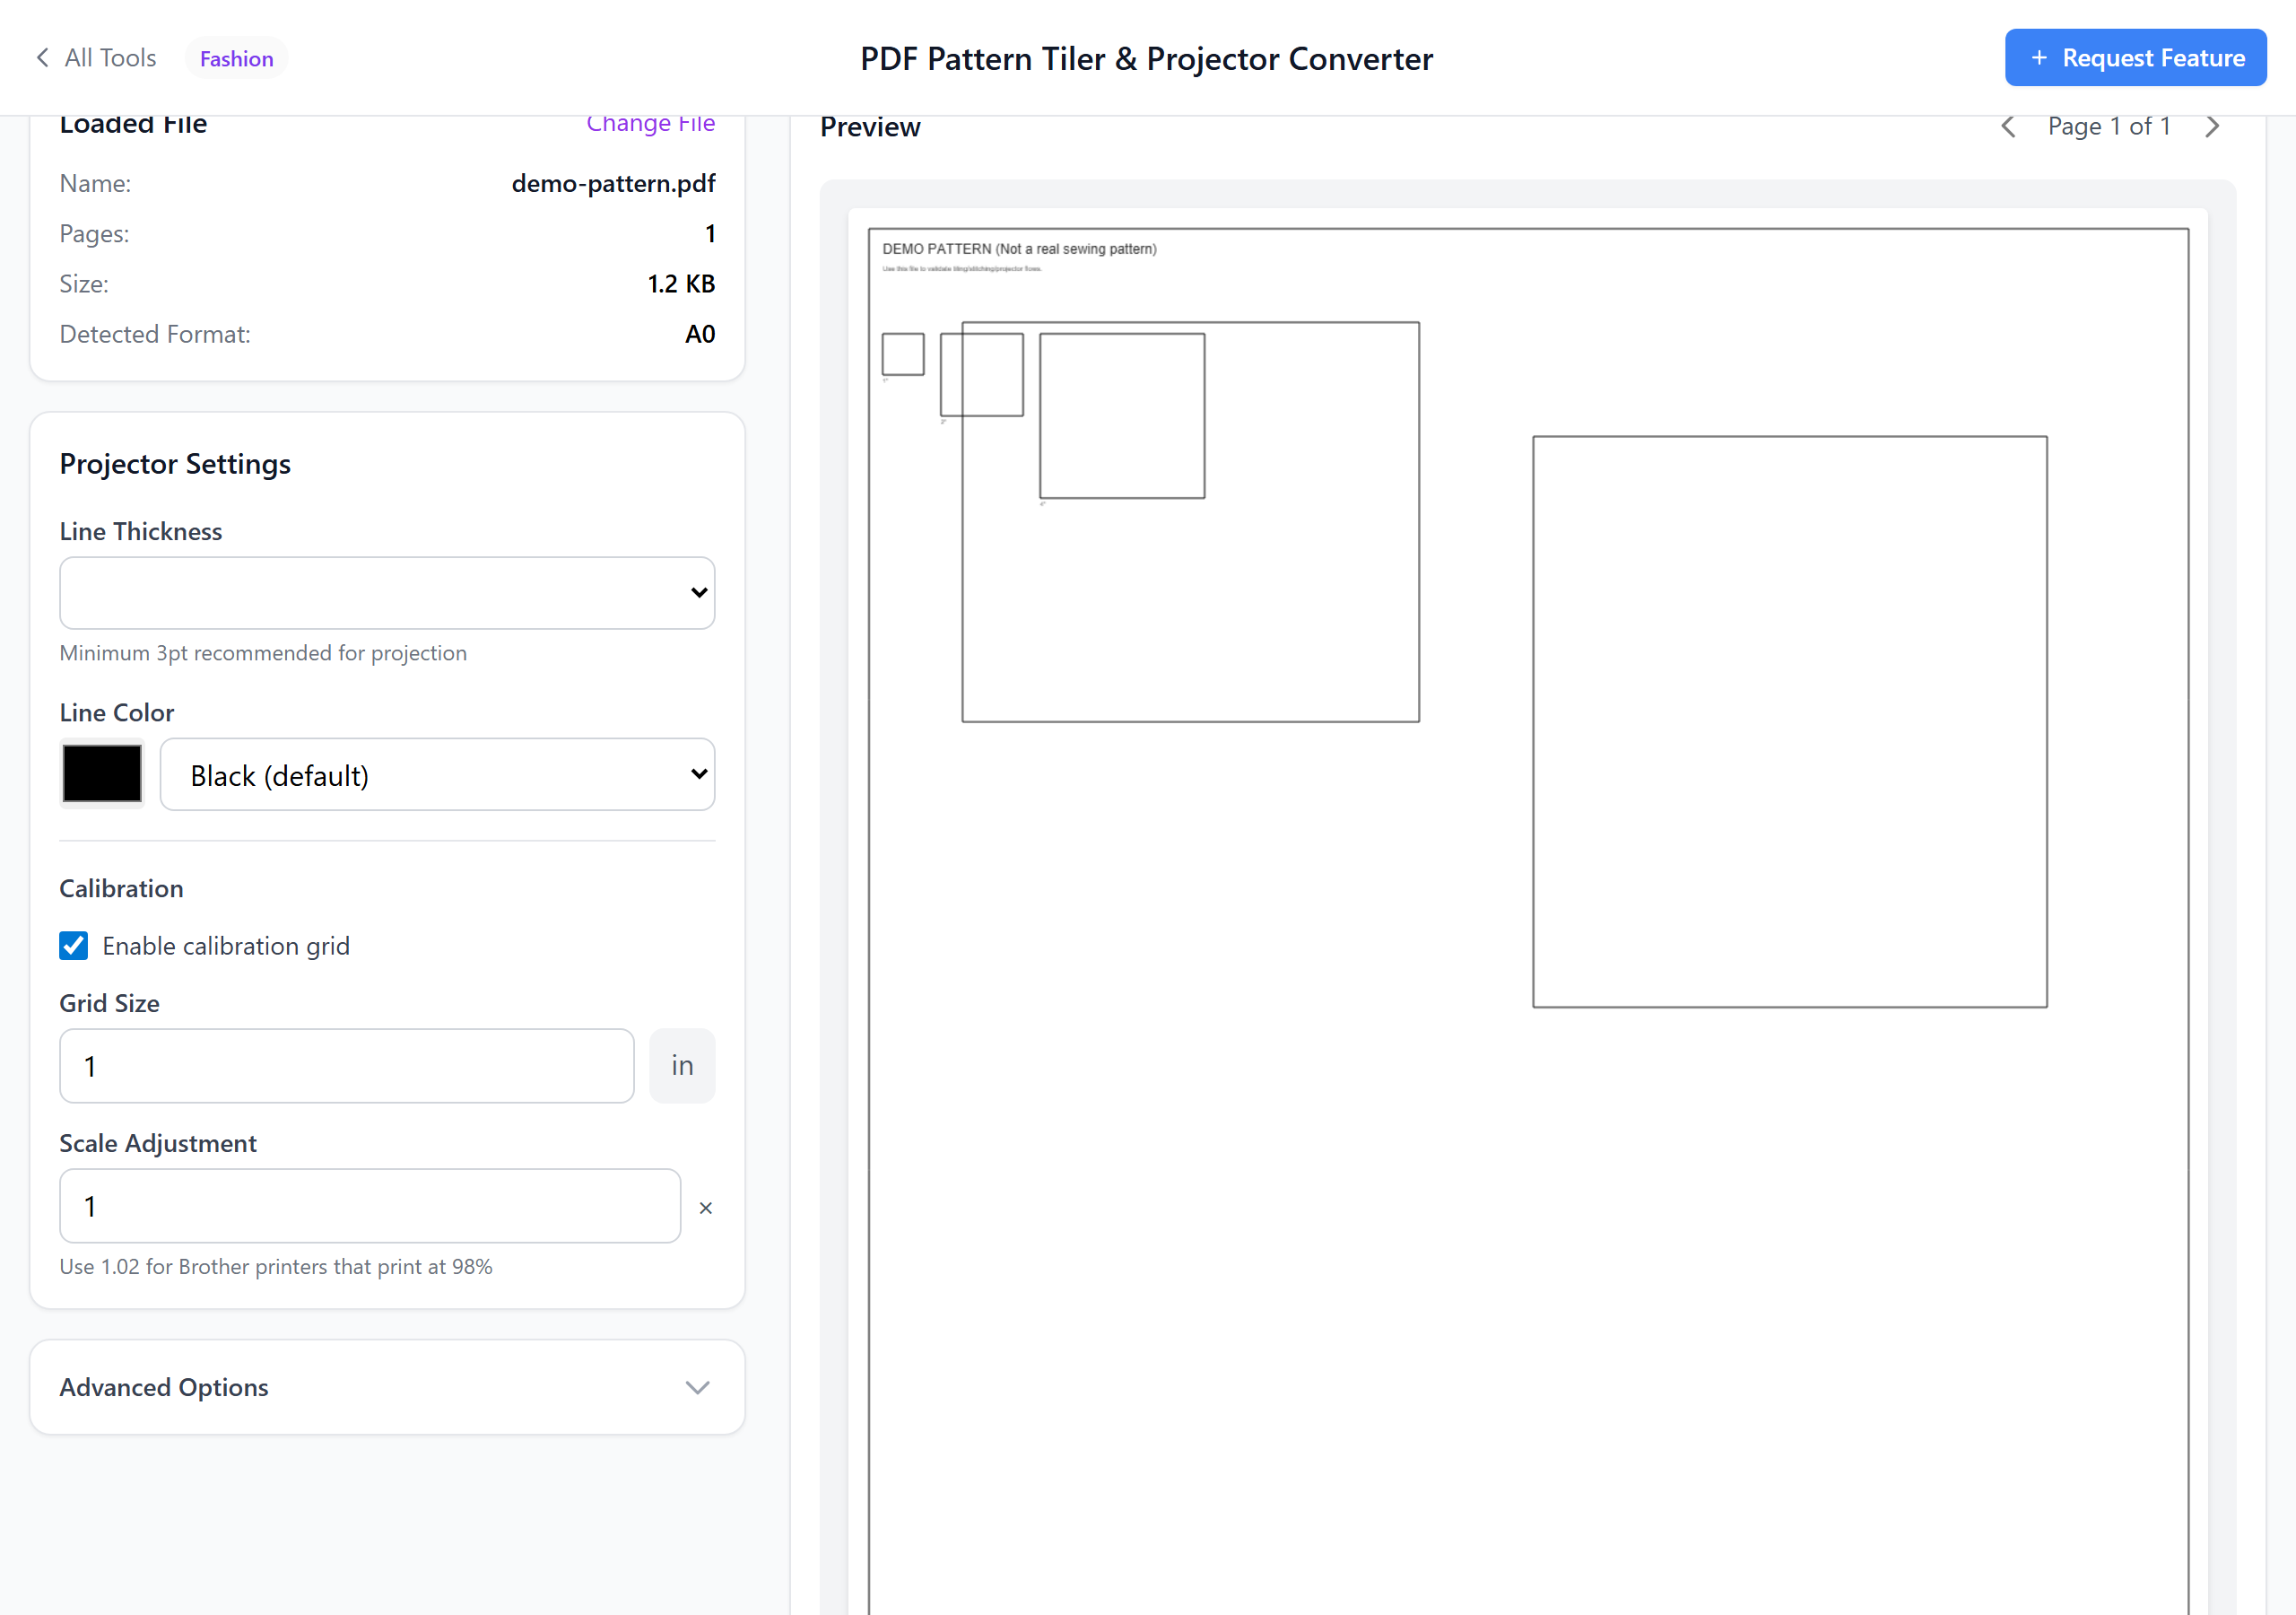This screenshot has width=2296, height=1615.
Task: Click the Change File link
Action: (x=651, y=122)
